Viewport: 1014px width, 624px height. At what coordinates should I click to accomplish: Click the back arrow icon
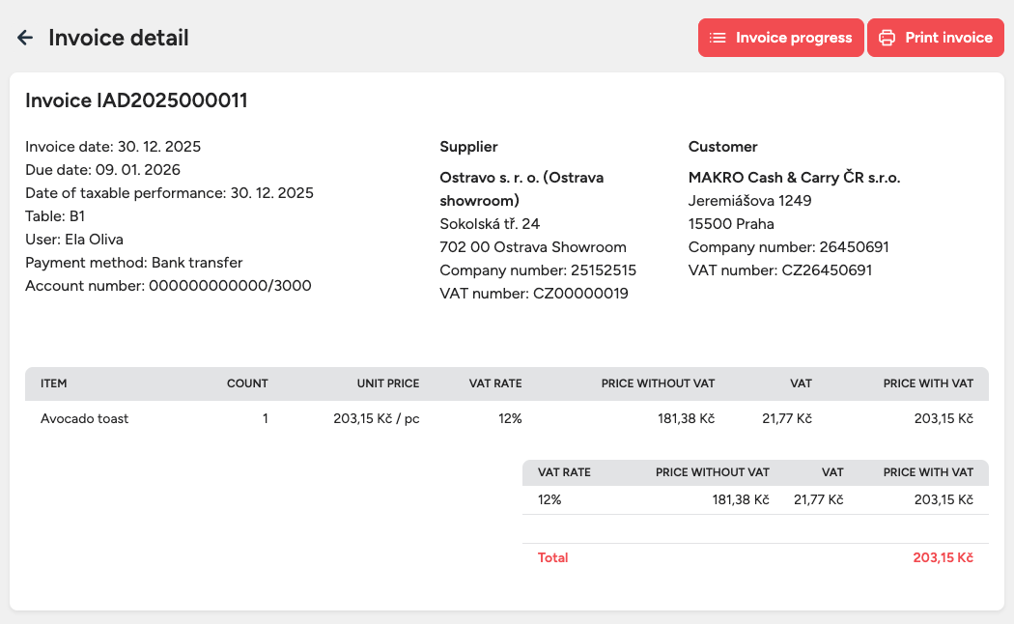tap(25, 38)
